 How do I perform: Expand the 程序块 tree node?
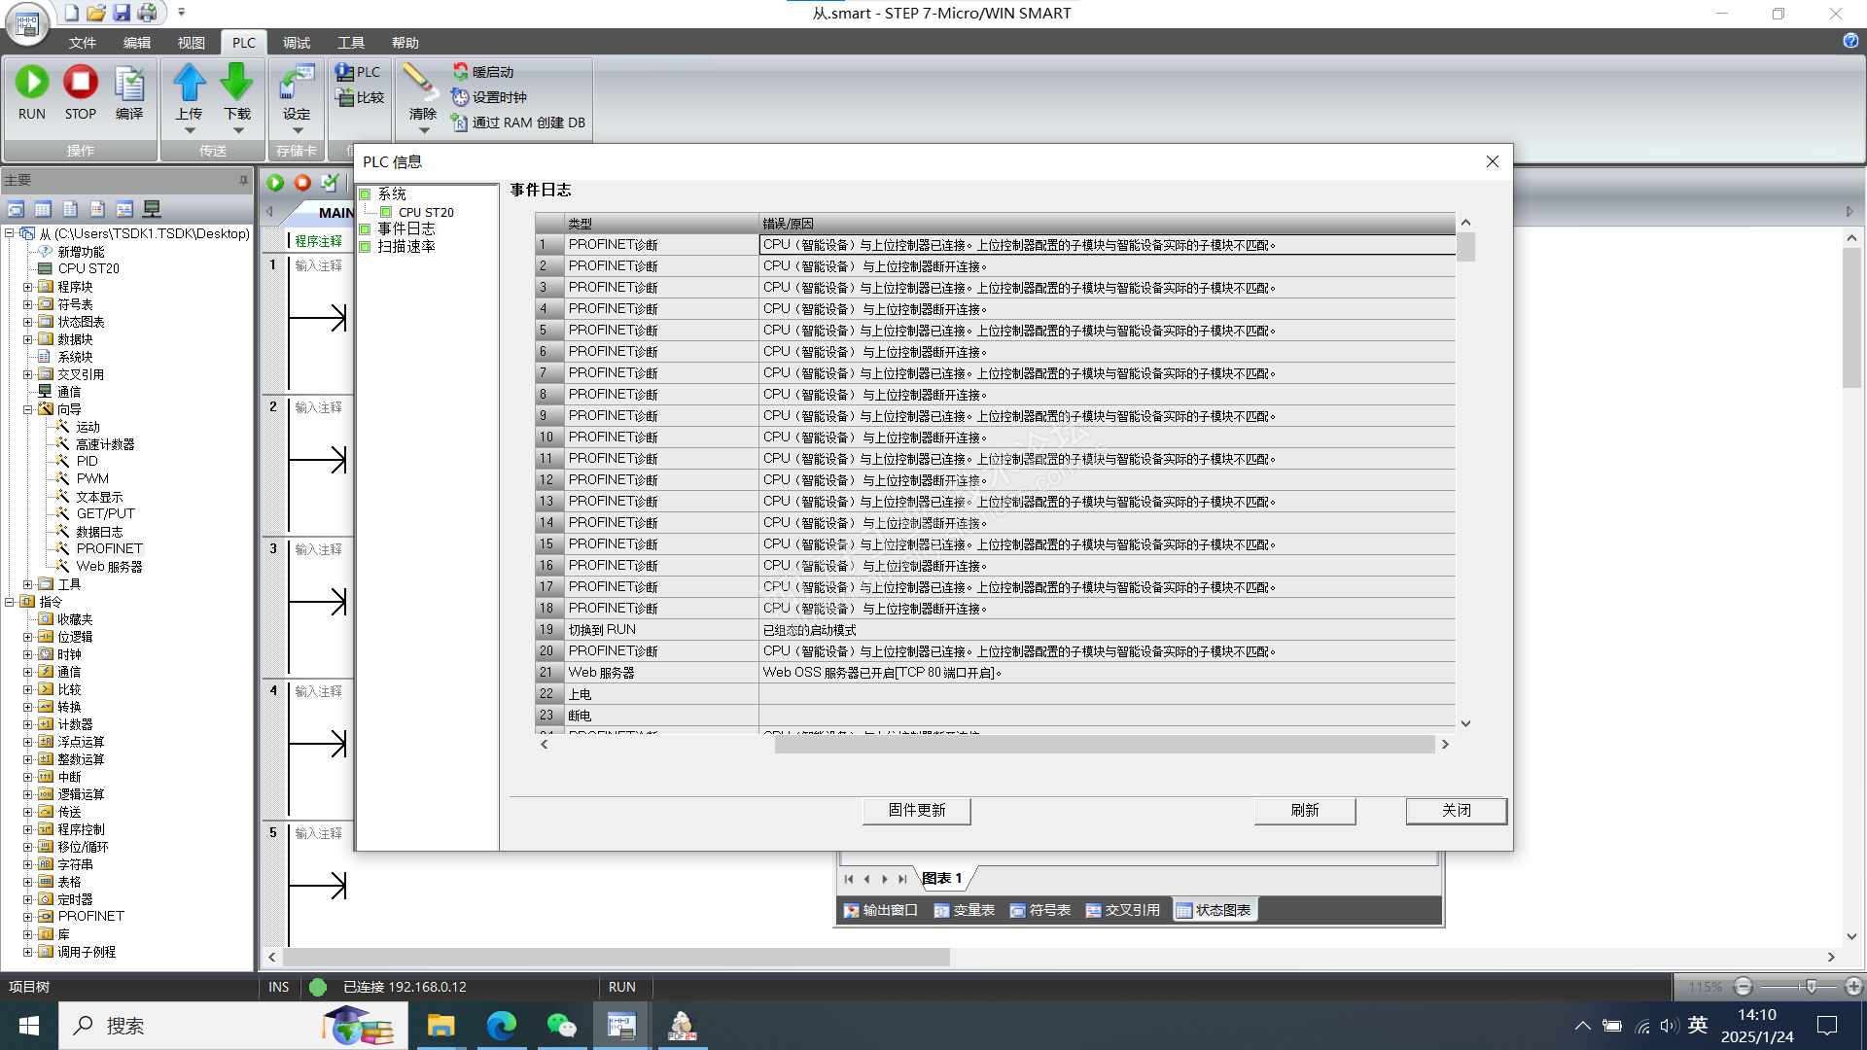(28, 287)
